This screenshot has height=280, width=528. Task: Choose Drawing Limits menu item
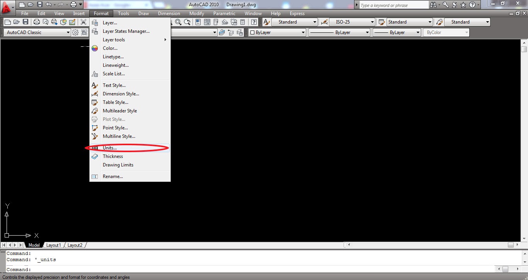pyautogui.click(x=130, y=165)
